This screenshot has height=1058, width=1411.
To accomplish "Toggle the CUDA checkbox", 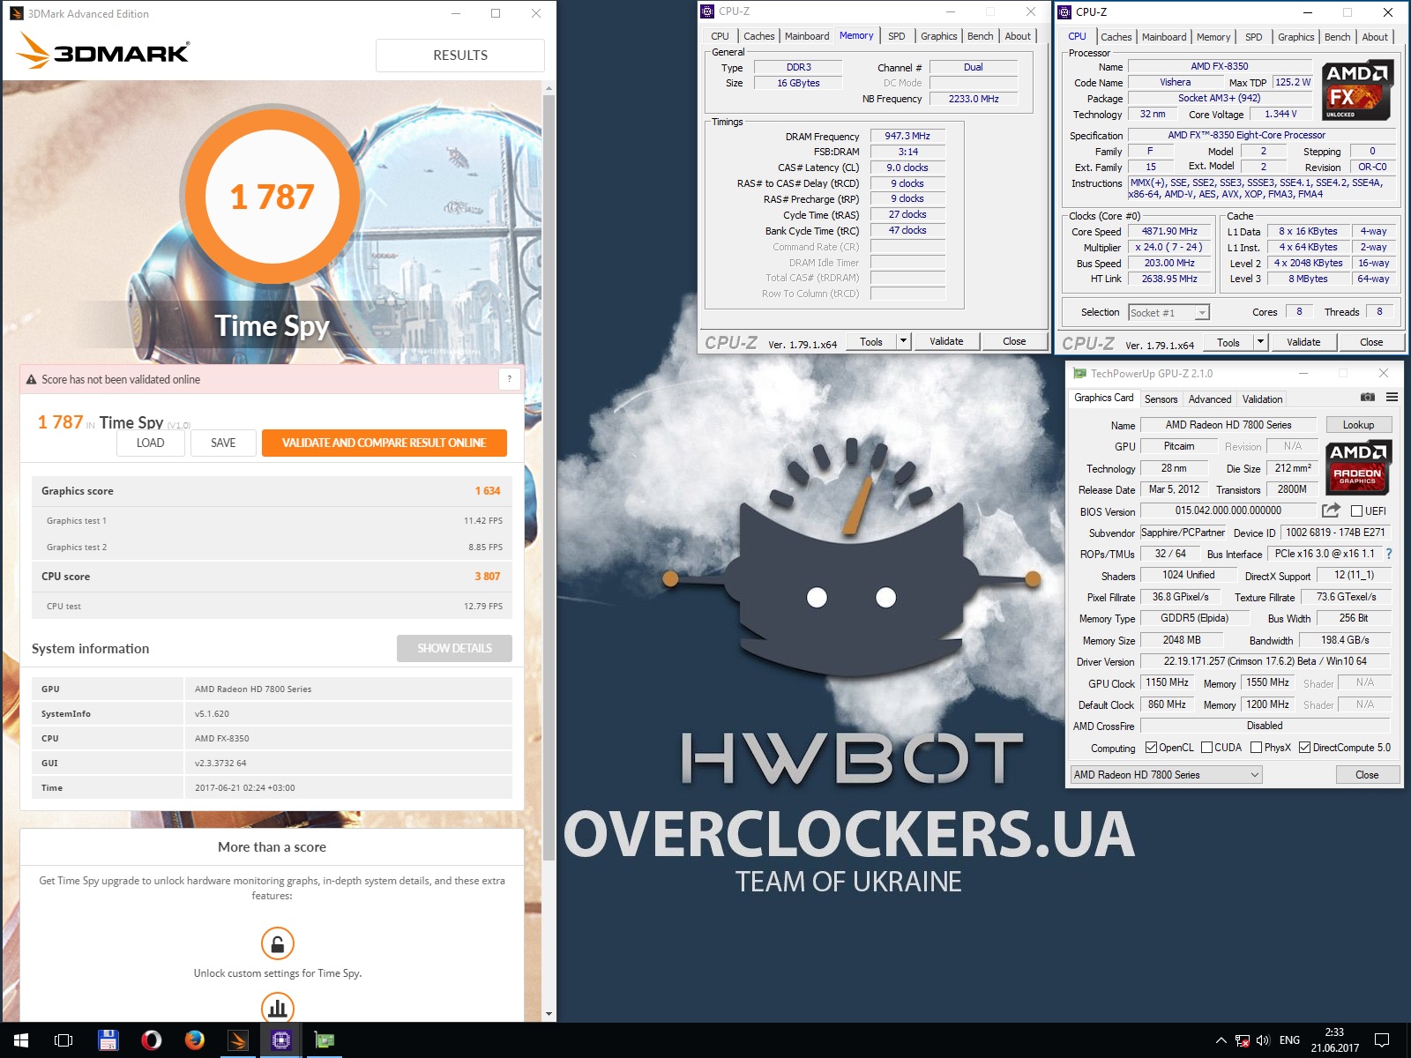I will click(1206, 748).
